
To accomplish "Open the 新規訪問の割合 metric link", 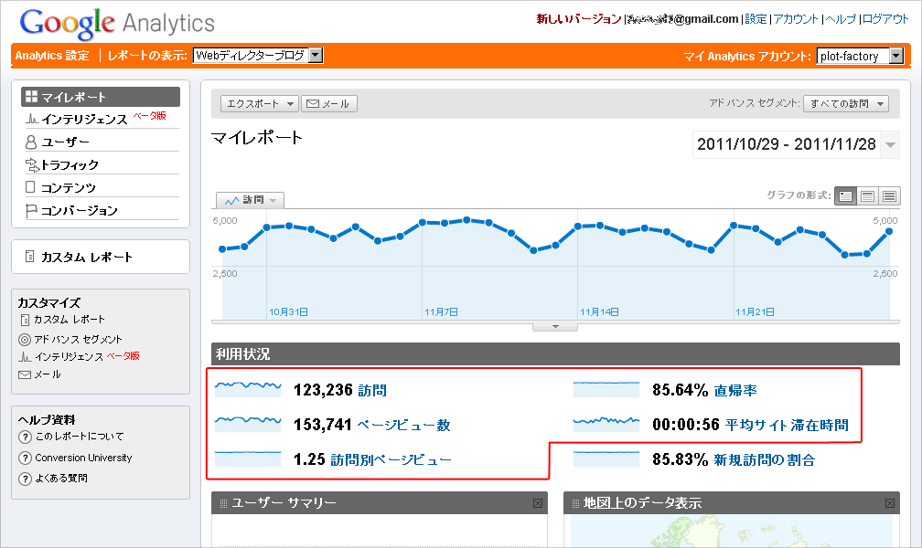I will 765,459.
